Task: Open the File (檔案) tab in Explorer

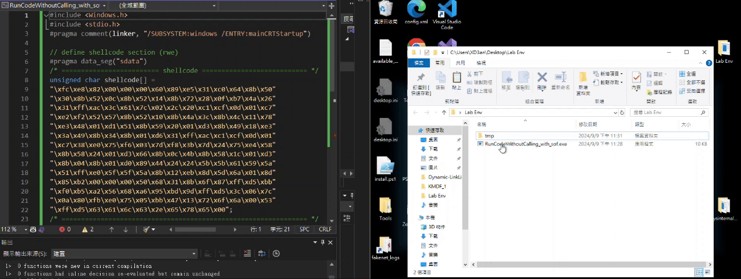Action: coord(418,62)
